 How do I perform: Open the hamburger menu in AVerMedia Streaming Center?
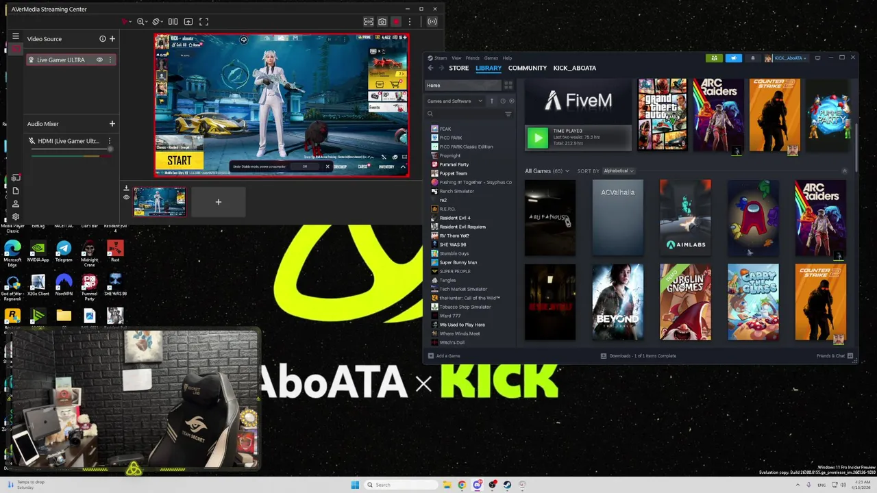tap(15, 36)
